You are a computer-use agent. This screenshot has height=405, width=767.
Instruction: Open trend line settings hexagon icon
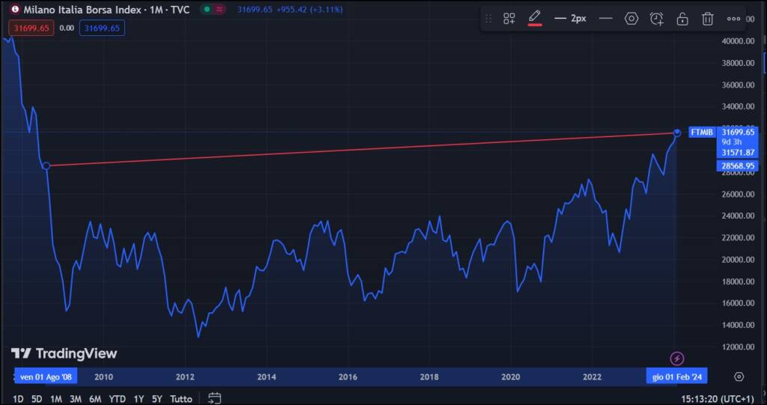coord(631,19)
